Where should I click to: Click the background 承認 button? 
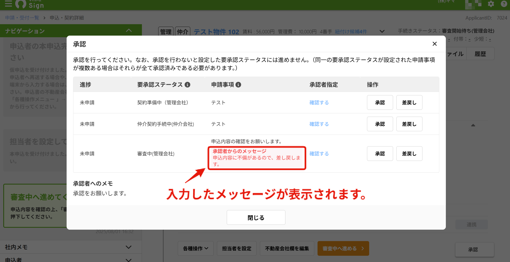(474, 249)
